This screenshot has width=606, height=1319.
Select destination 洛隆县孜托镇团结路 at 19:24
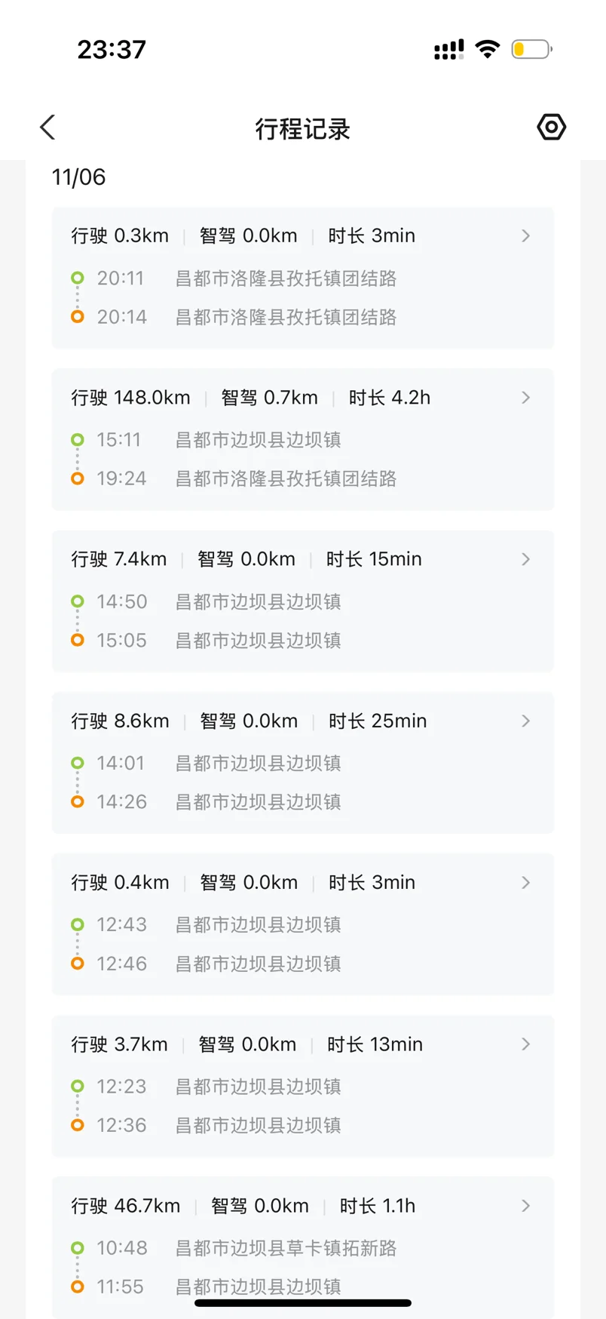(x=286, y=478)
